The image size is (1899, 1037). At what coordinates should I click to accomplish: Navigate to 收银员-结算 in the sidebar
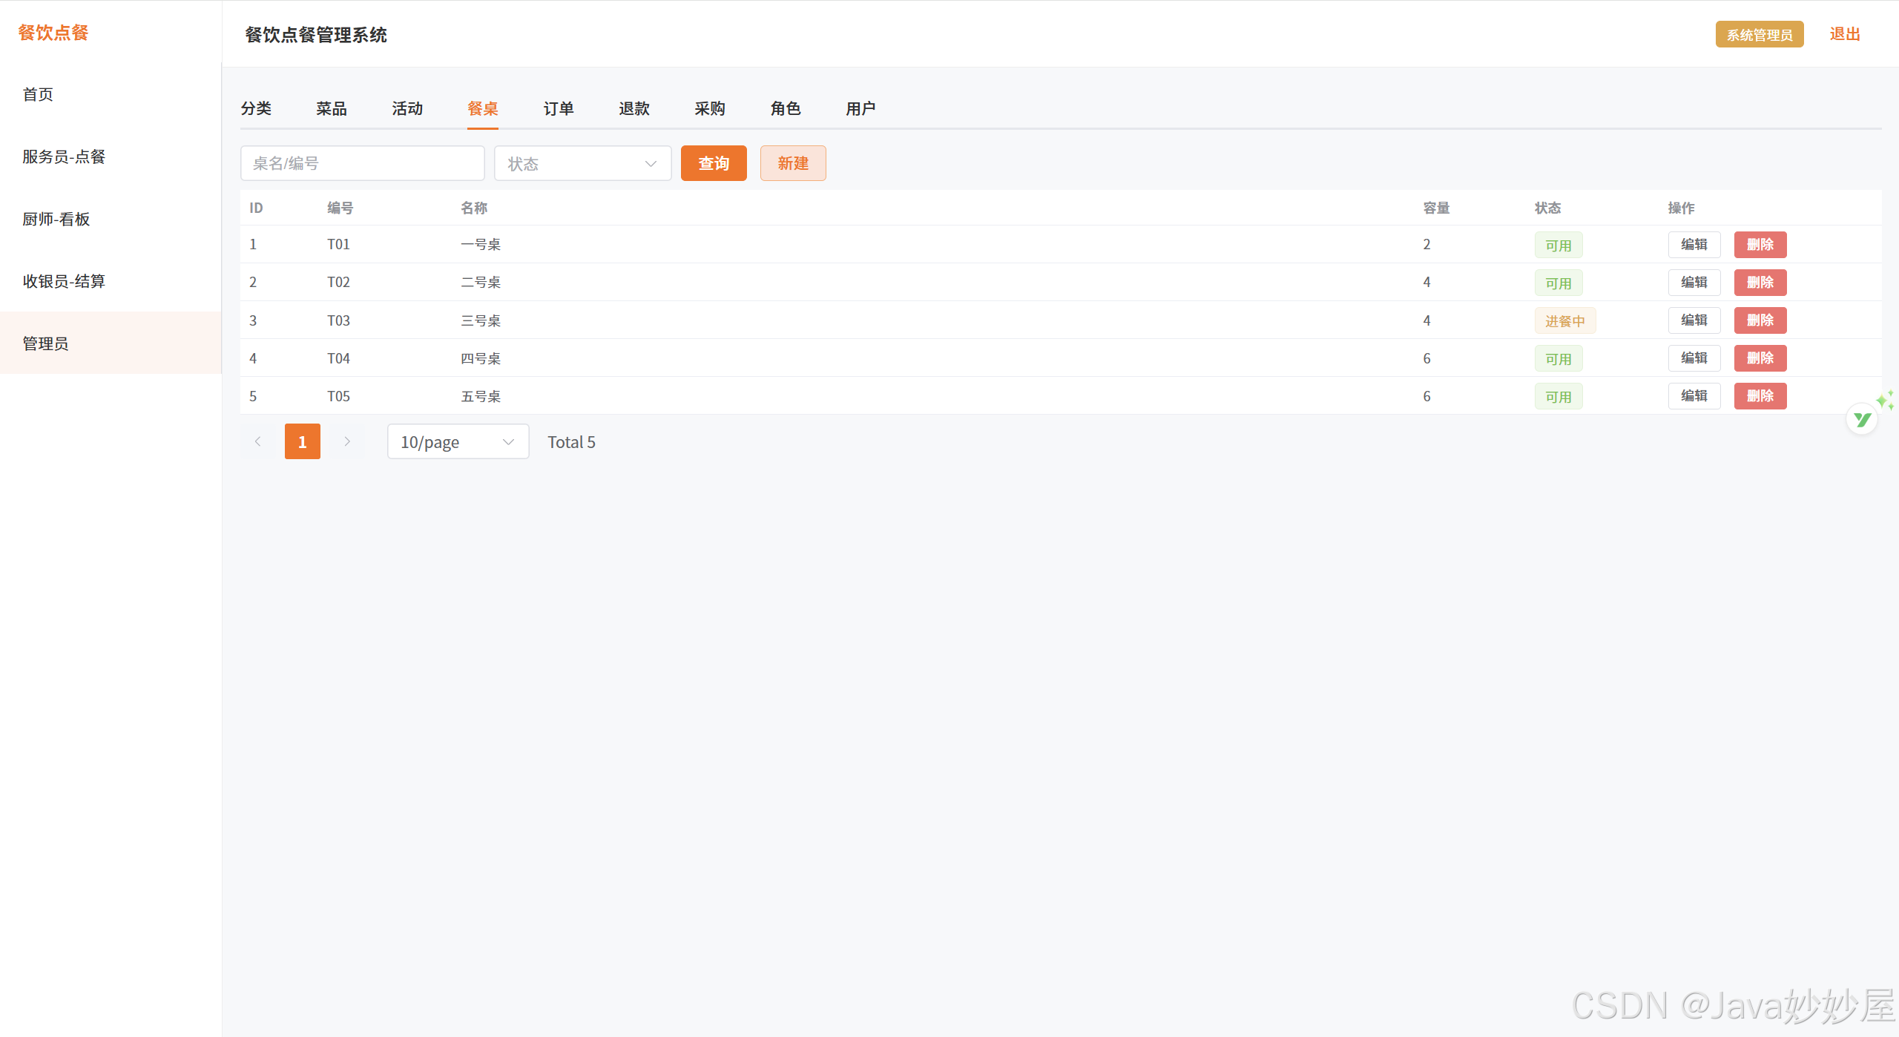click(x=64, y=281)
